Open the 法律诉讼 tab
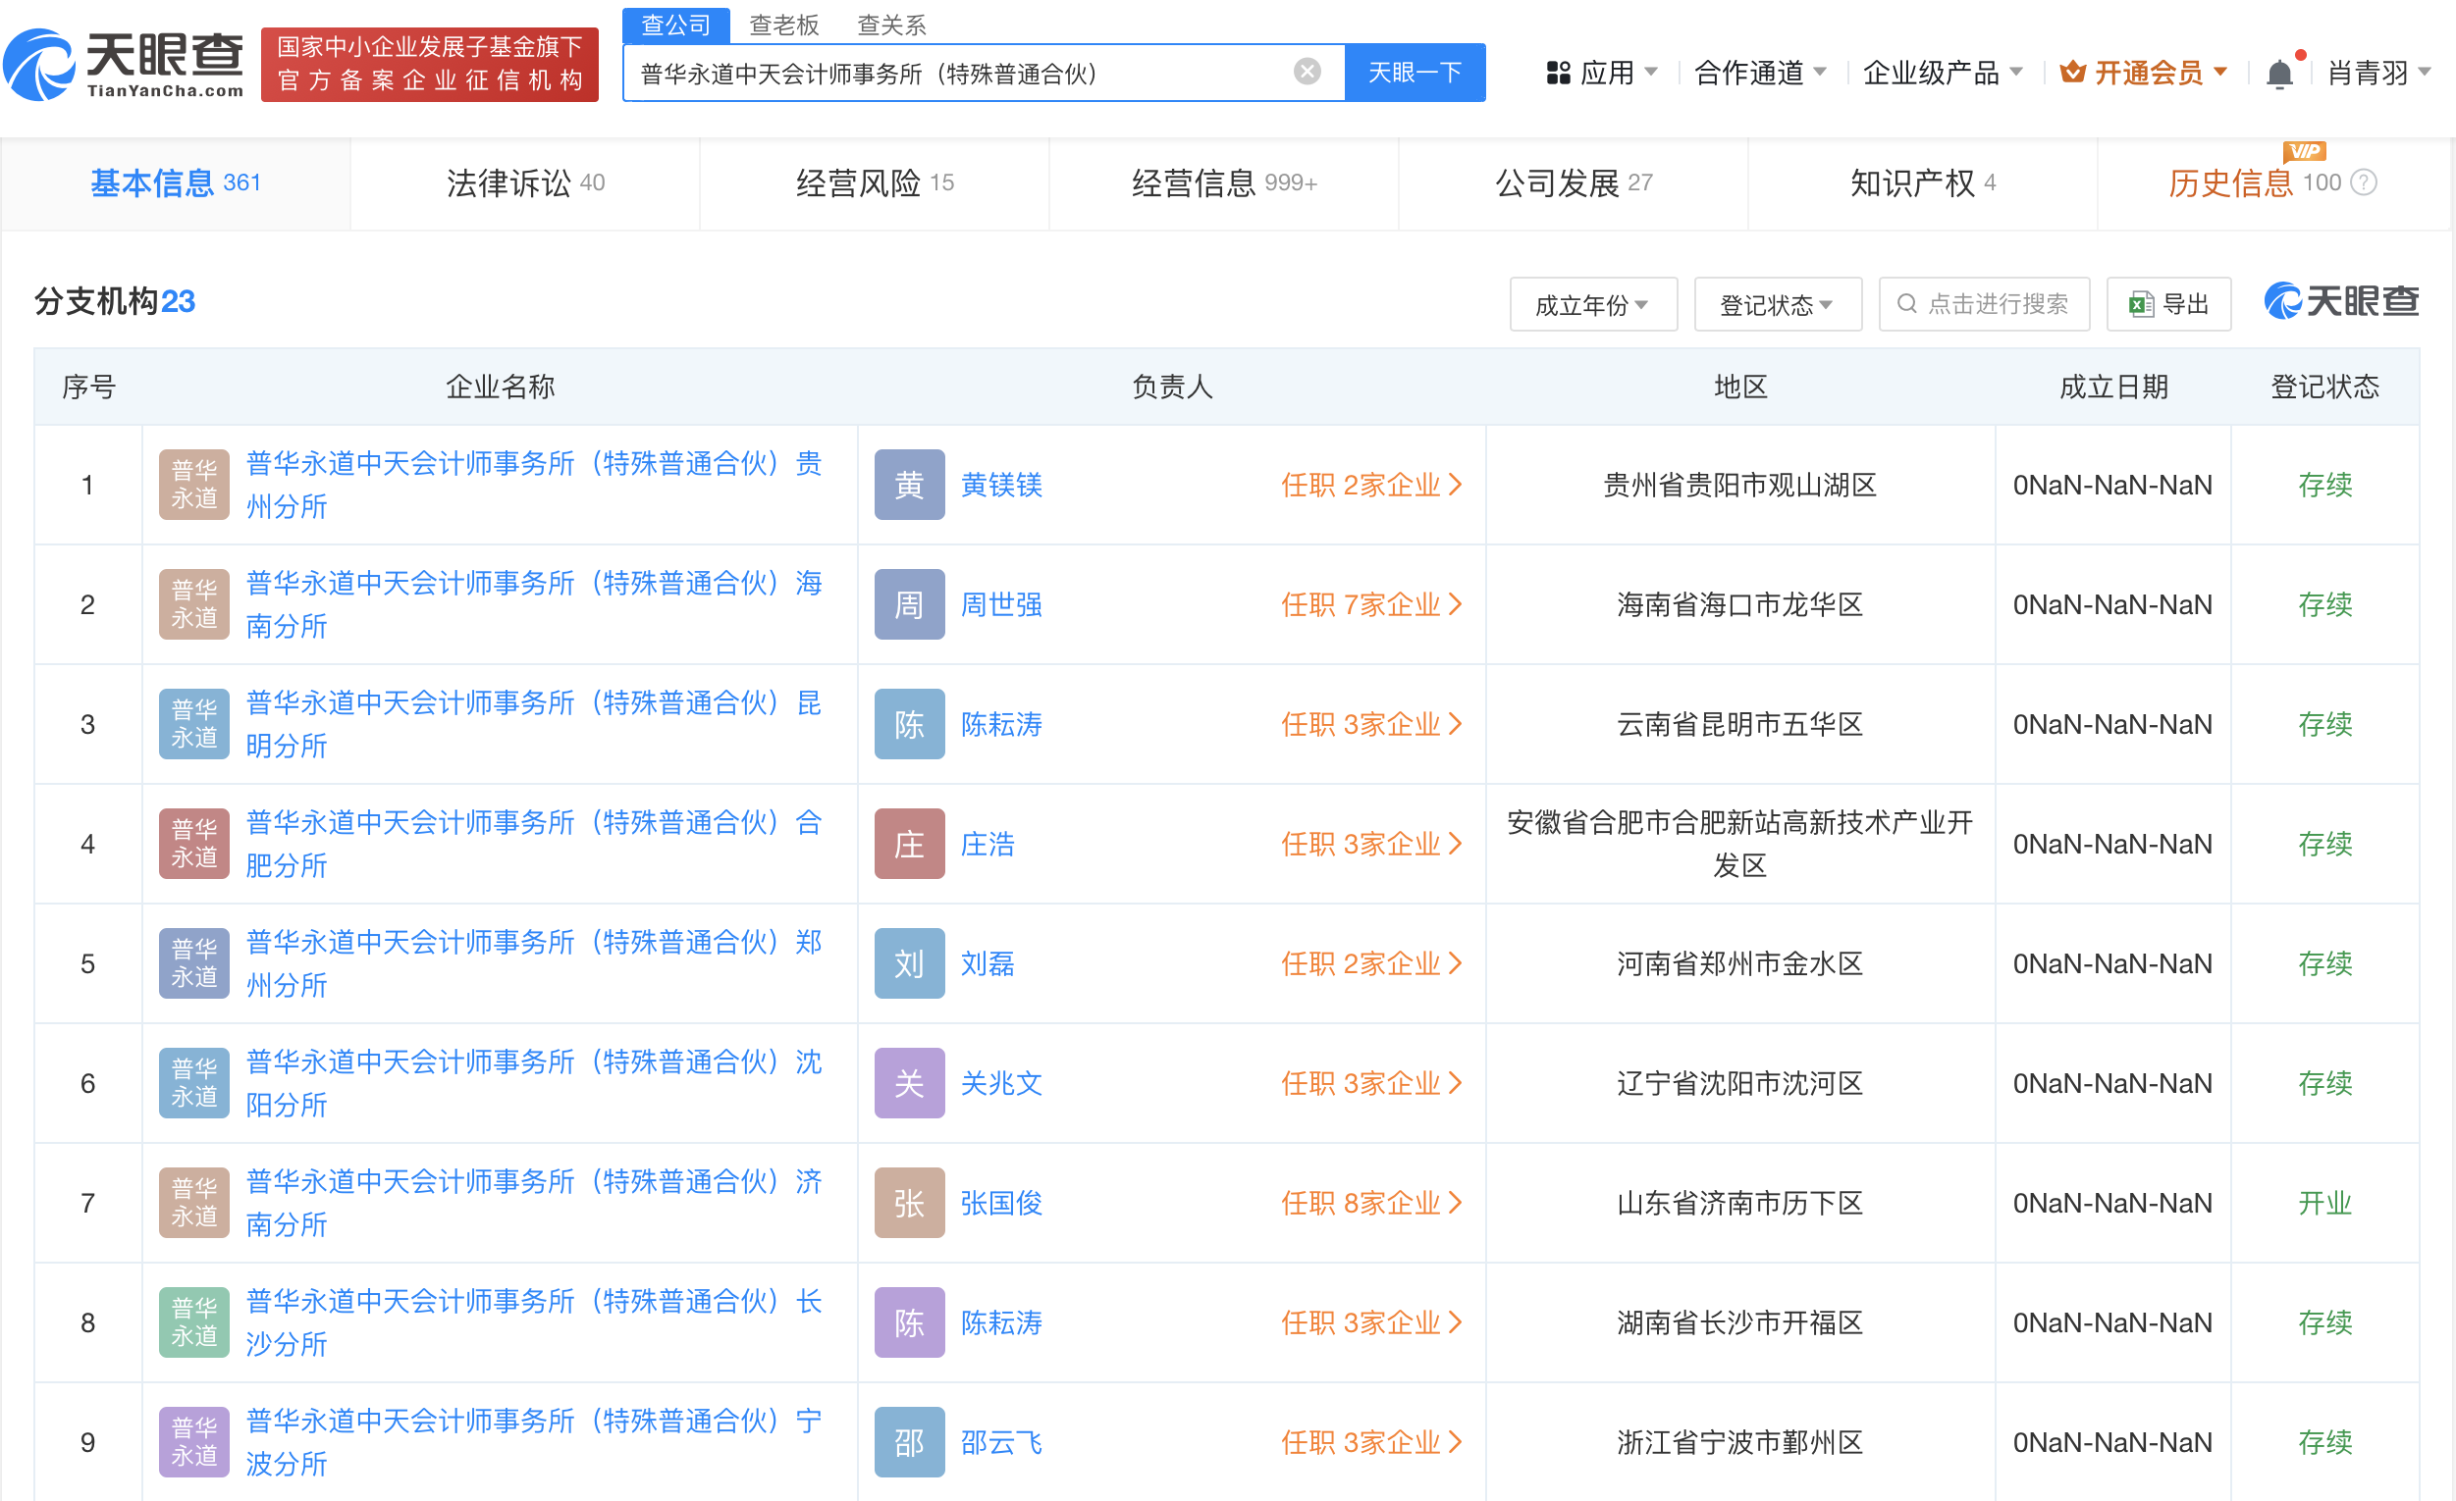 525,183
